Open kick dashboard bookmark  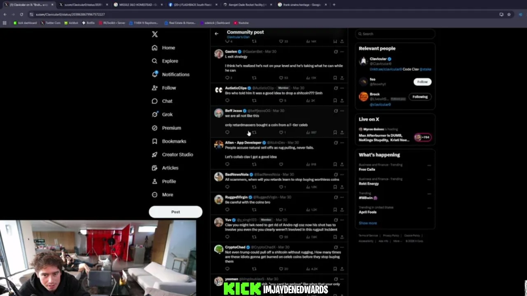(26, 23)
